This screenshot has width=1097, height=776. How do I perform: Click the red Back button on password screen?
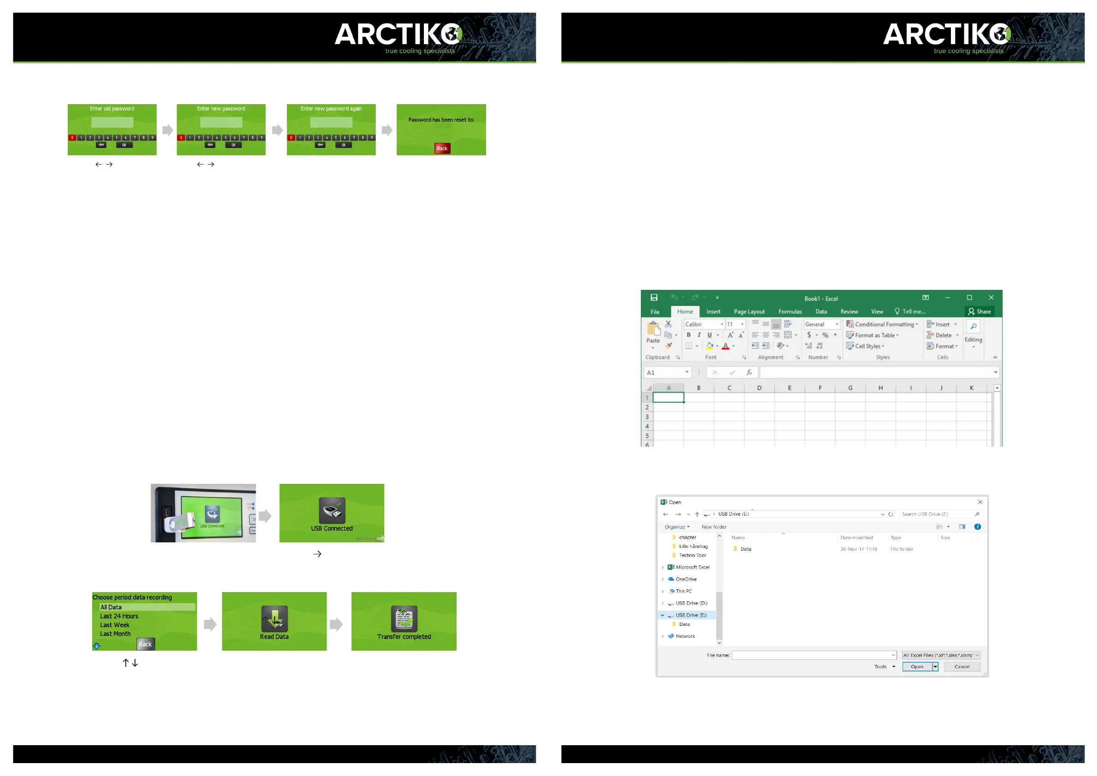point(442,148)
